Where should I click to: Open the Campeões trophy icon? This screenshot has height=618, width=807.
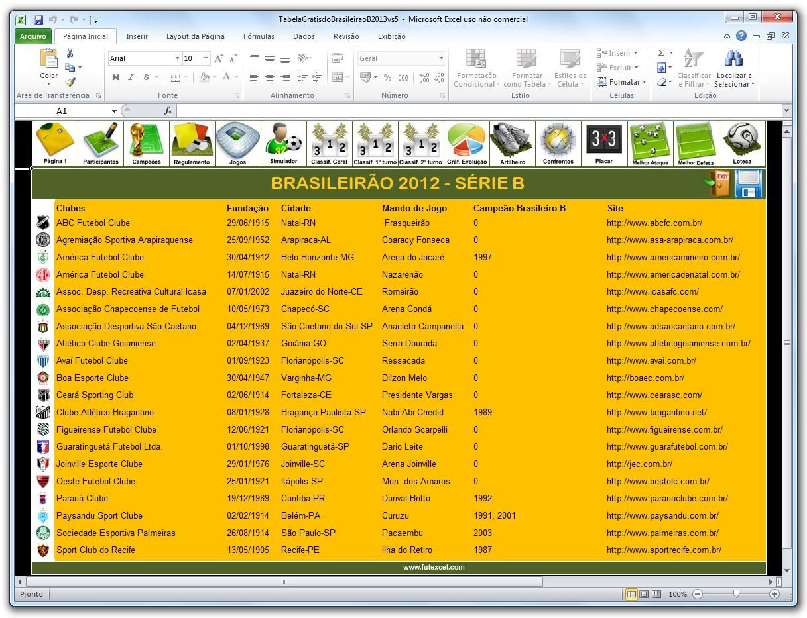tap(147, 143)
